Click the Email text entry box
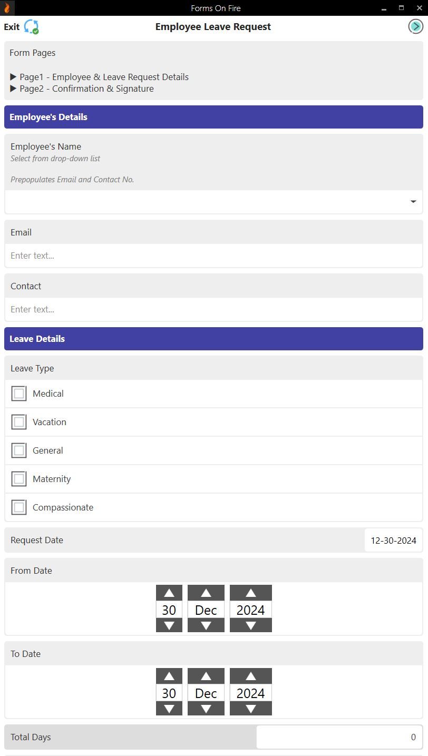428x756 pixels. (213, 256)
